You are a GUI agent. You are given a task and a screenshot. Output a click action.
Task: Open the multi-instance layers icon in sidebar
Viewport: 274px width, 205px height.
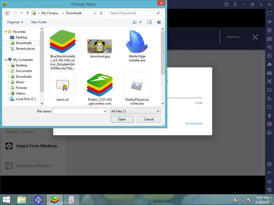point(269,124)
